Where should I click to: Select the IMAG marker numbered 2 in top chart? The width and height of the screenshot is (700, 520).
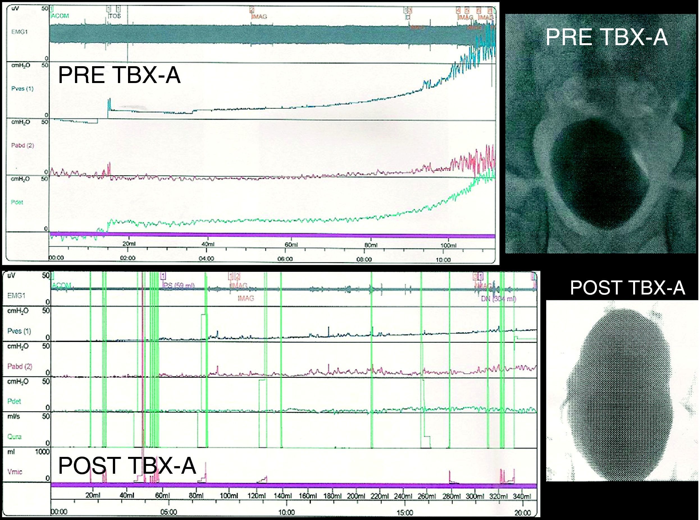click(259, 16)
